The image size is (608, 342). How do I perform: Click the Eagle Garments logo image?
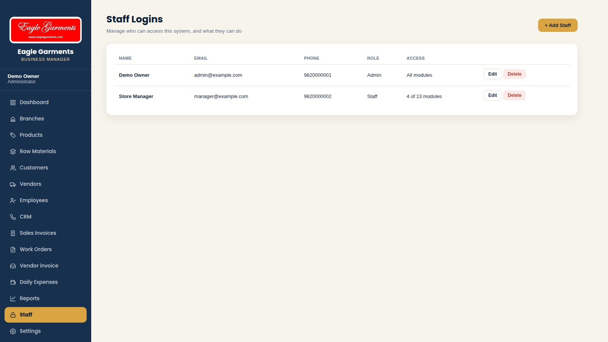tap(46, 30)
